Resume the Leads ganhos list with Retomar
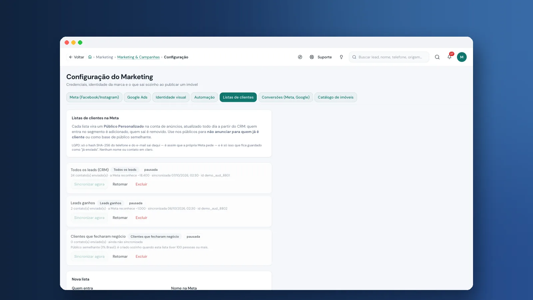This screenshot has width=533, height=300. 120,218
